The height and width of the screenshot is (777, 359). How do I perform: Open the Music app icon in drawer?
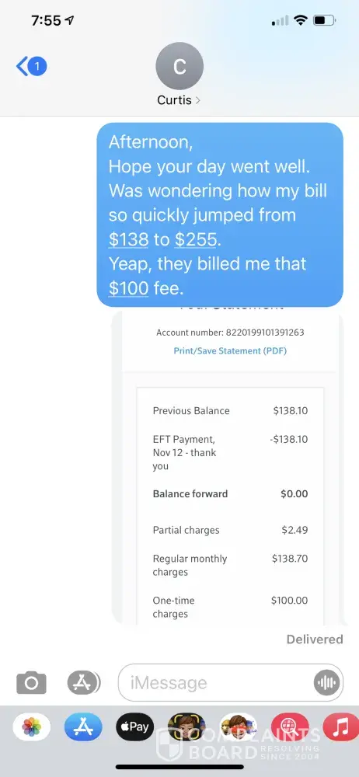(x=341, y=727)
